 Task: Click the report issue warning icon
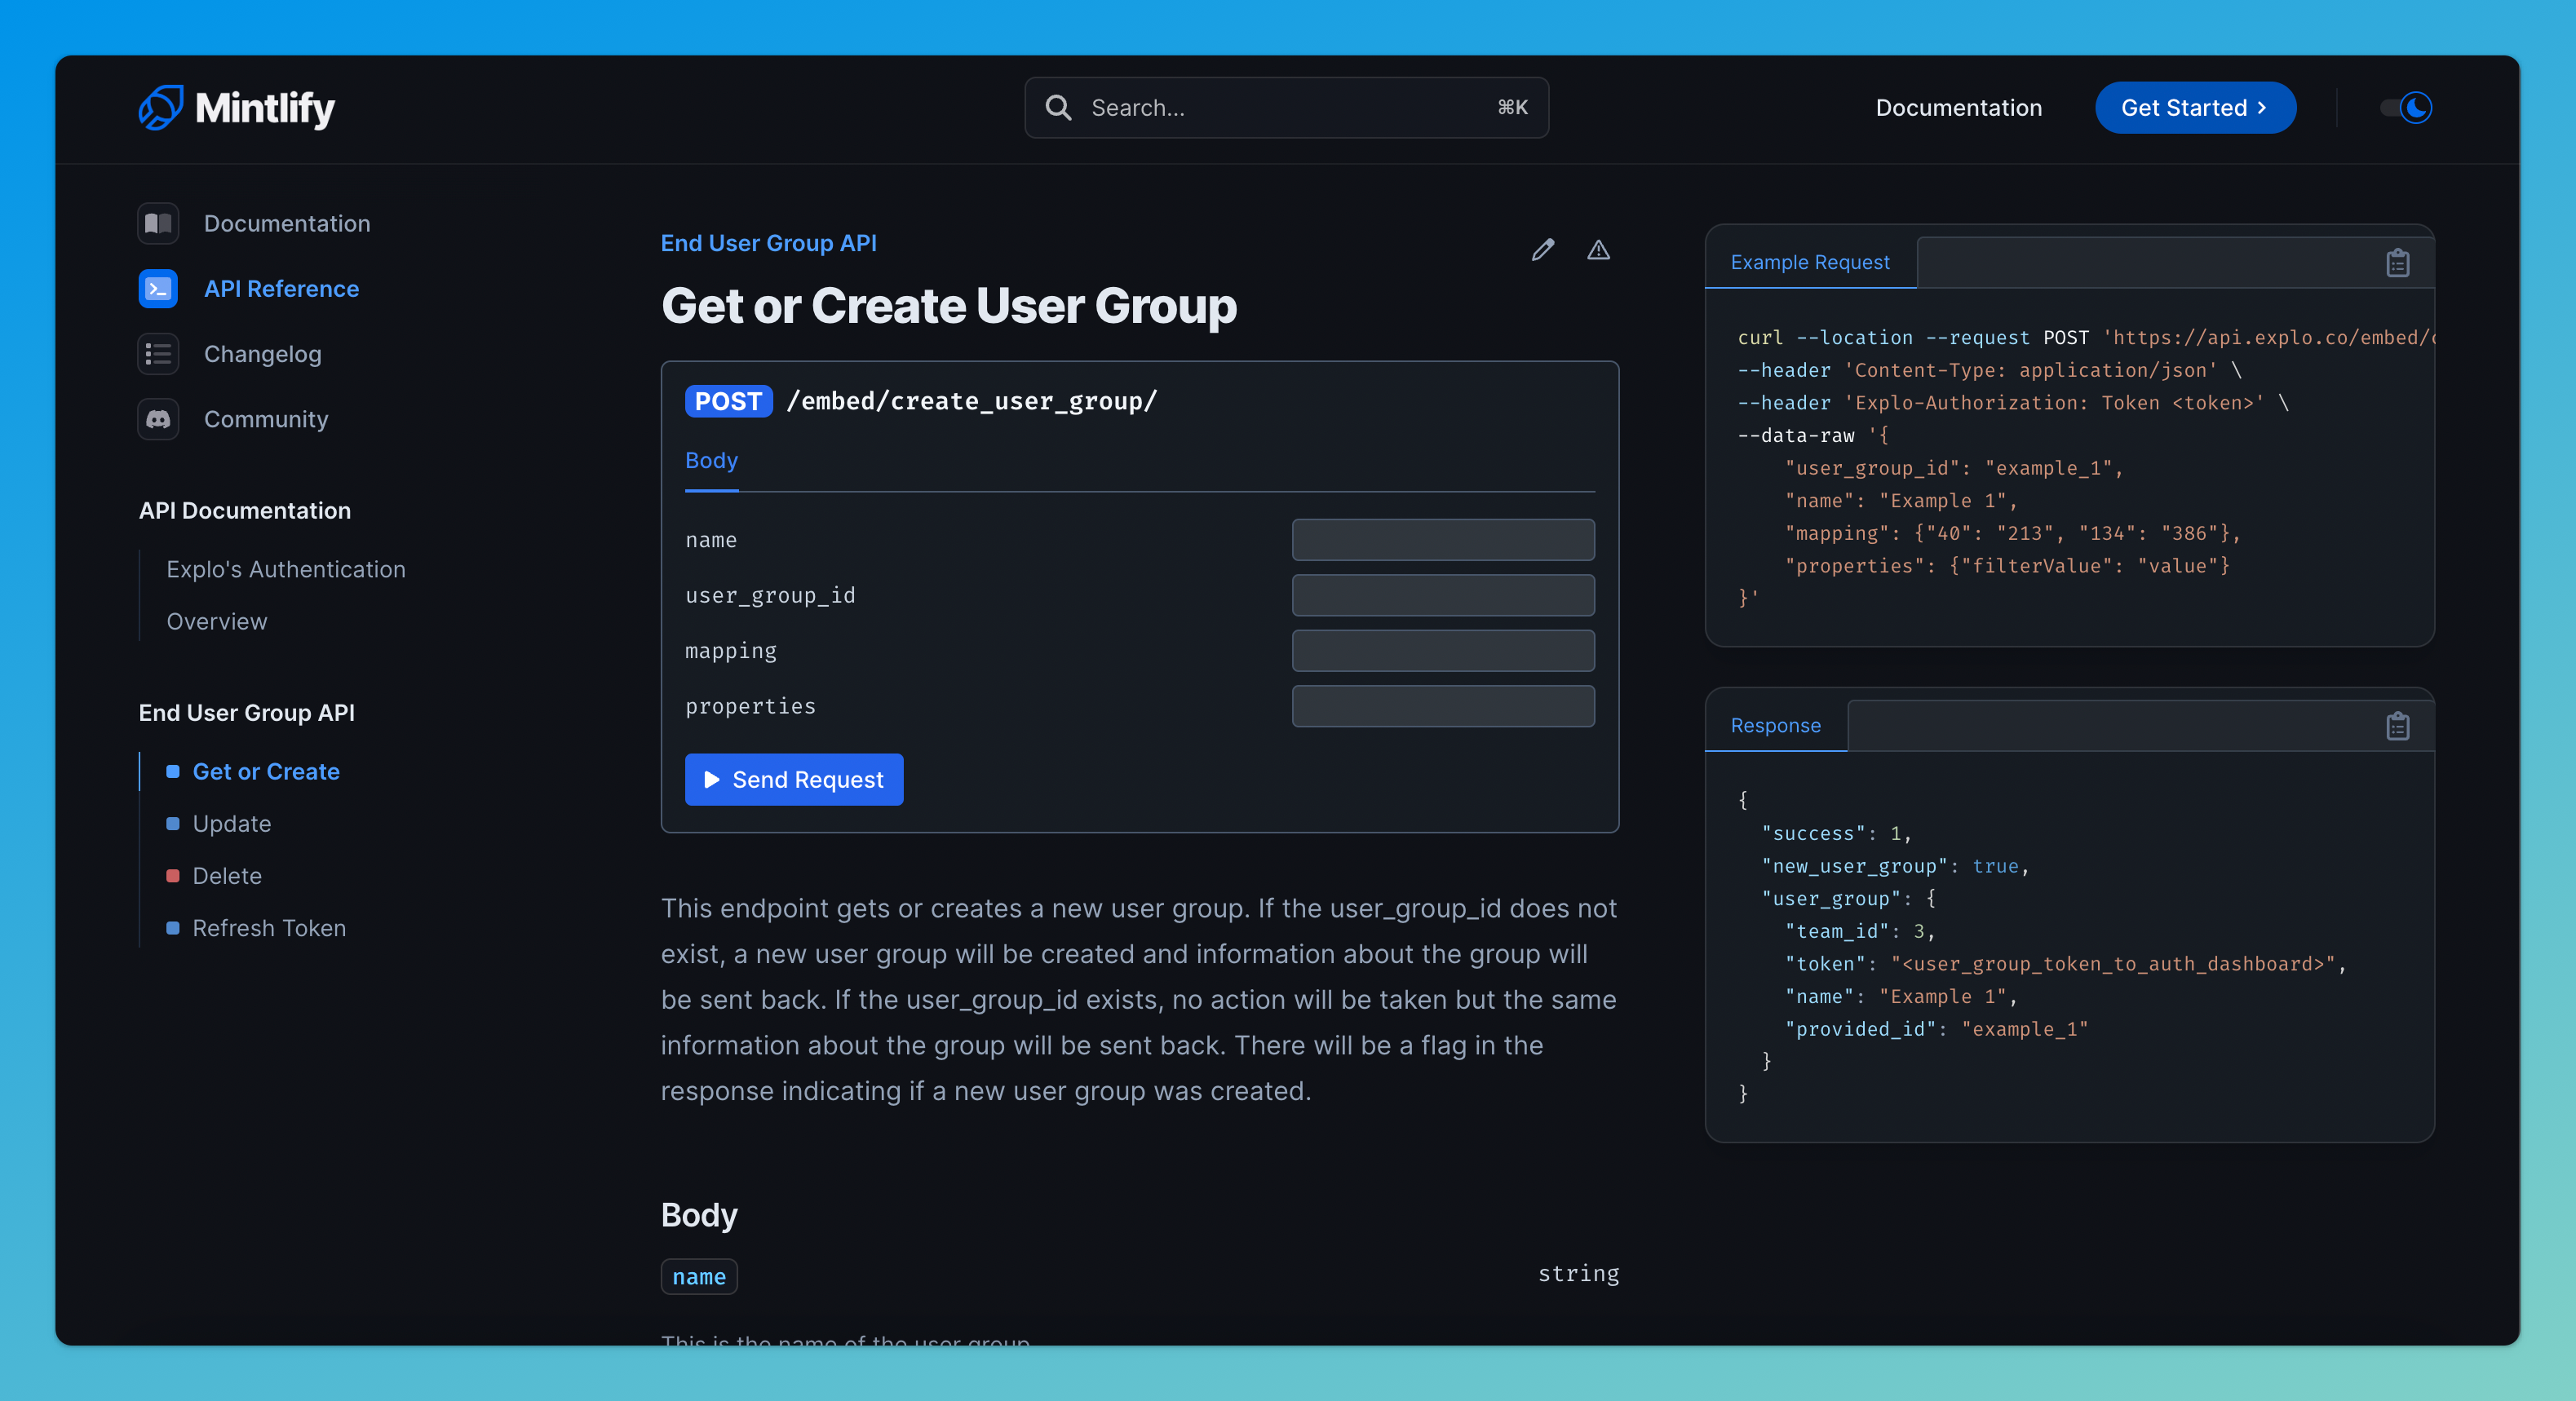click(x=1598, y=250)
